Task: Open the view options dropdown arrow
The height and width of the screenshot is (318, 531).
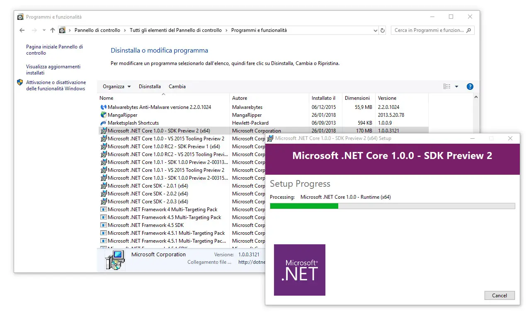Action: [x=456, y=87]
